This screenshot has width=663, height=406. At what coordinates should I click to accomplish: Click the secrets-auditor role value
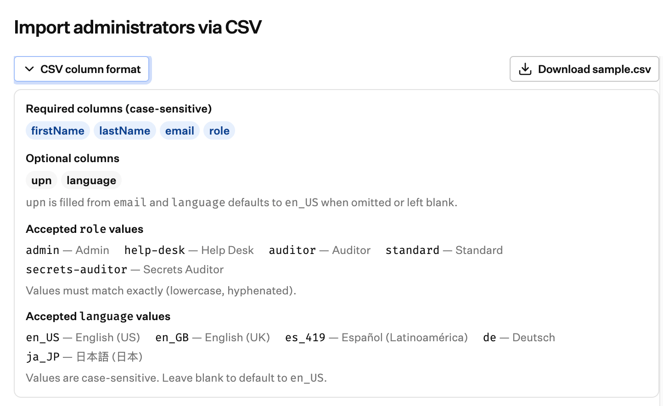click(x=77, y=270)
